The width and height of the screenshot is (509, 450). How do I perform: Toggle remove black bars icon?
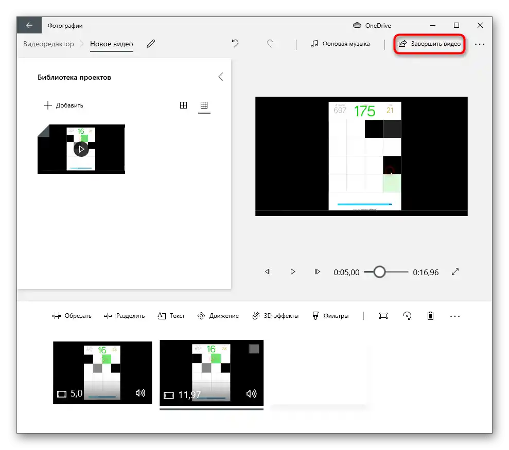383,316
